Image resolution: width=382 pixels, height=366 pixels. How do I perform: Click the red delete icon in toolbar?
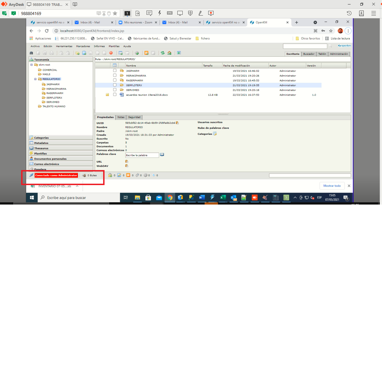click(x=111, y=53)
